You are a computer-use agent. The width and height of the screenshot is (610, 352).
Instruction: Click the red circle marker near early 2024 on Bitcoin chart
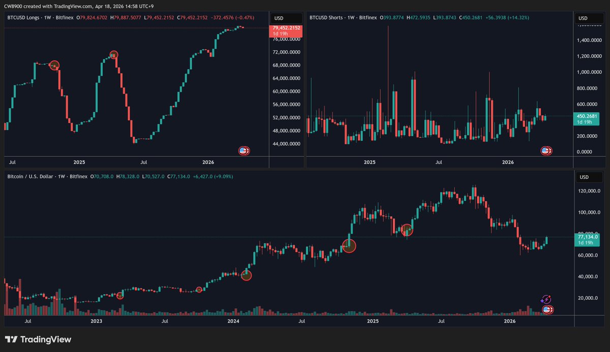[246, 275]
